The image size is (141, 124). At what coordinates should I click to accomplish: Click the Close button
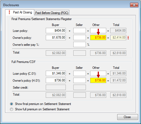(x=128, y=117)
